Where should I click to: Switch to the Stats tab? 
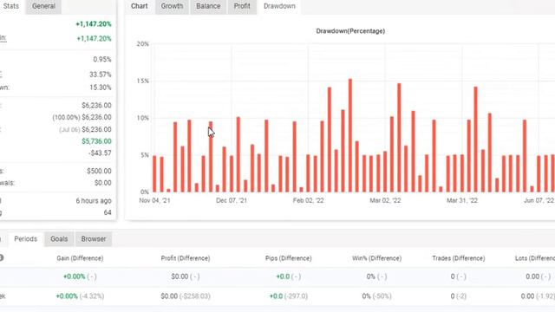(10, 6)
